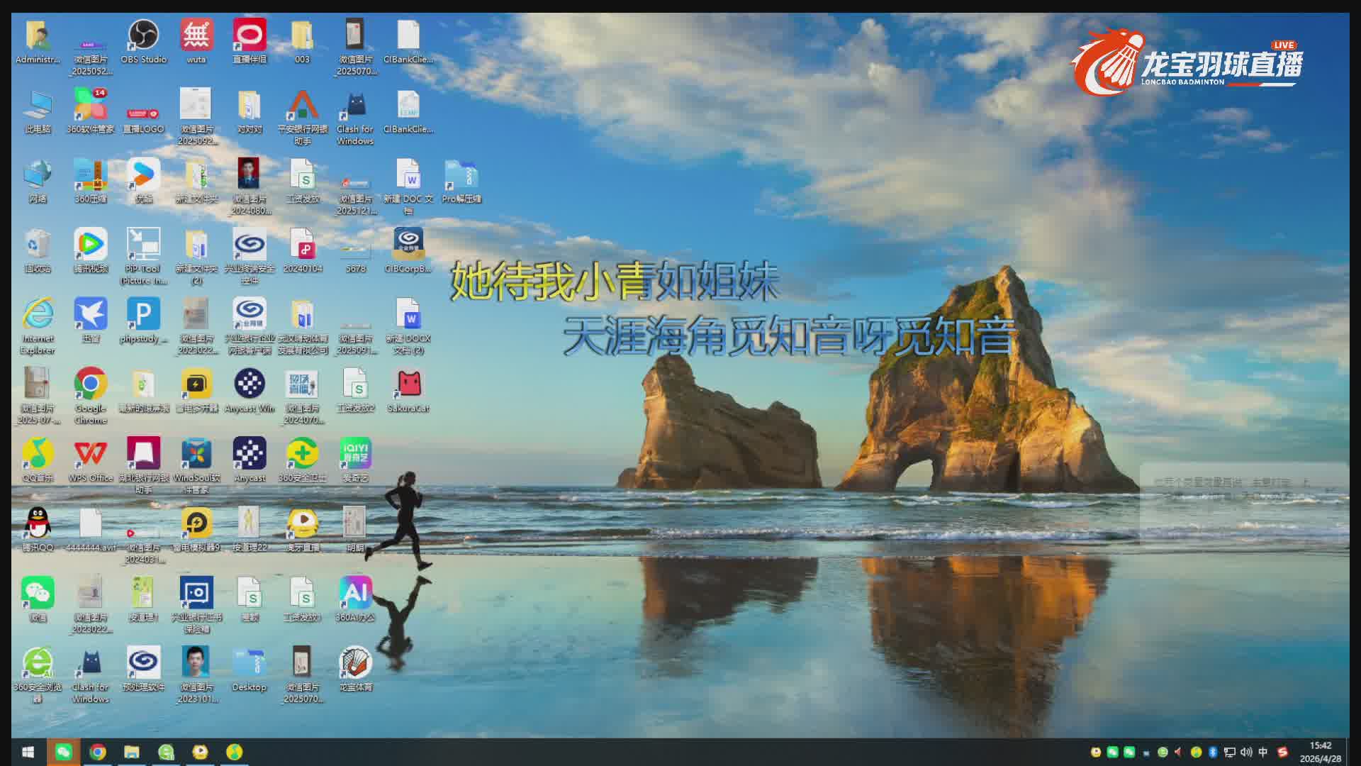Select the phpstudy shortcut icon
This screenshot has width=1361, height=766.
143,314
